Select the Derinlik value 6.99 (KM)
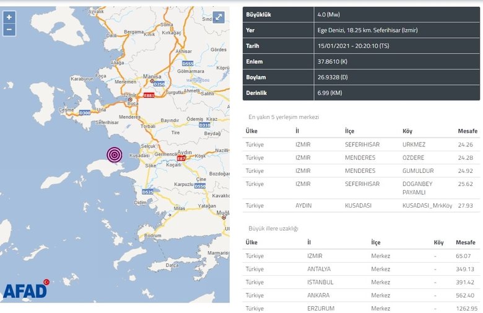This screenshot has height=313, width=483. point(329,93)
